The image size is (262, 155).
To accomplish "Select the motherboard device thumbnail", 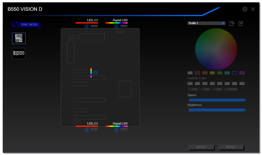I will [19, 38].
